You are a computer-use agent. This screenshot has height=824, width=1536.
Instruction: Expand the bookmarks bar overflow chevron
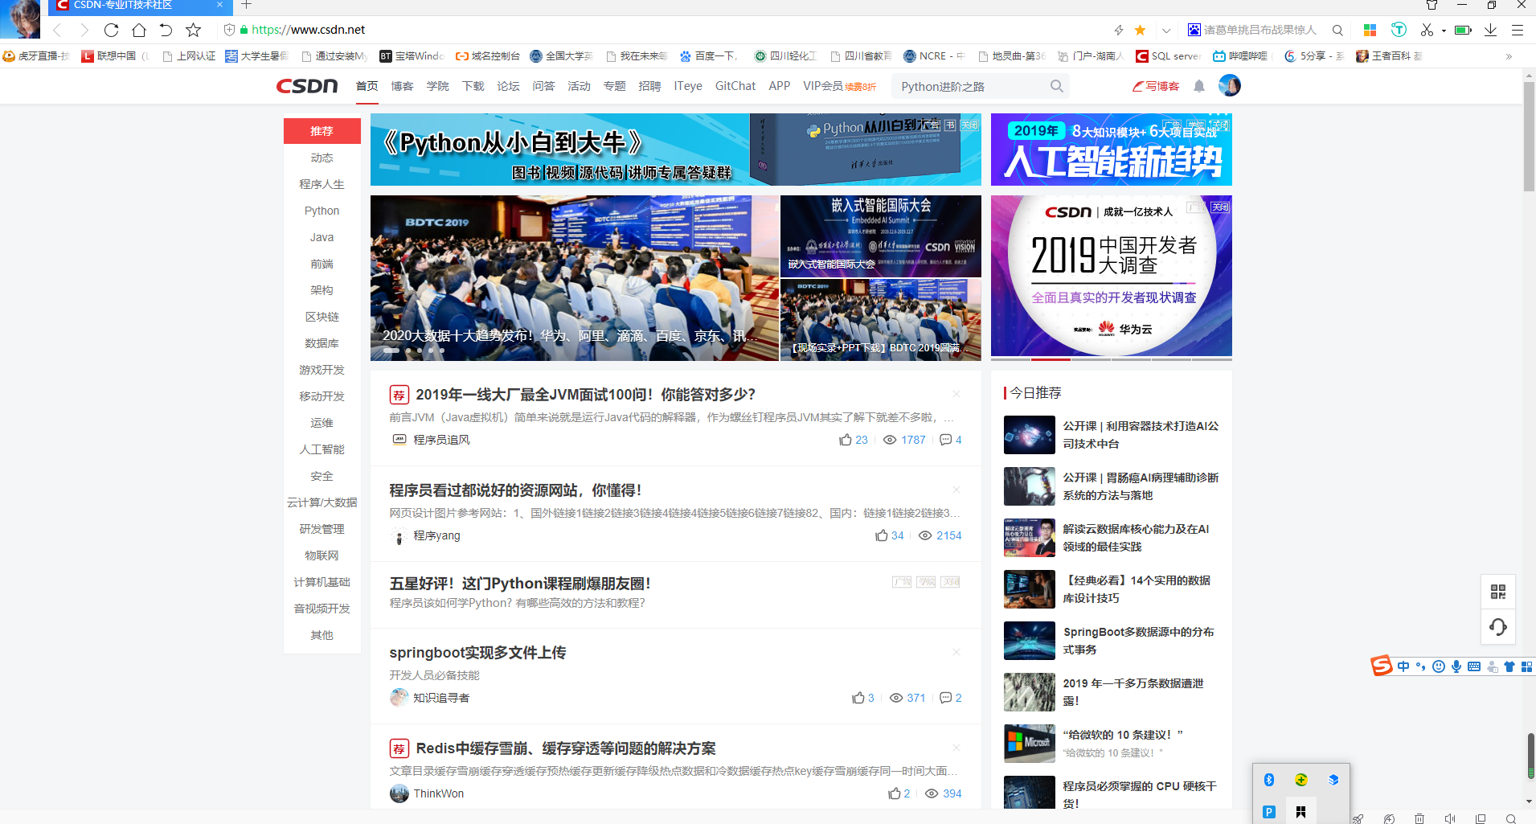click(x=1509, y=56)
